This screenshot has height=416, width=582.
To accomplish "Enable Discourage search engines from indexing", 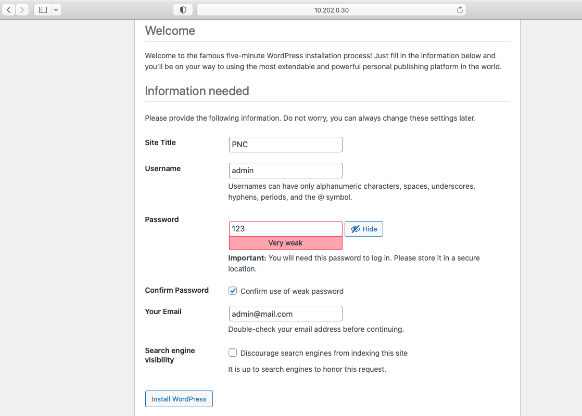I will click(233, 353).
